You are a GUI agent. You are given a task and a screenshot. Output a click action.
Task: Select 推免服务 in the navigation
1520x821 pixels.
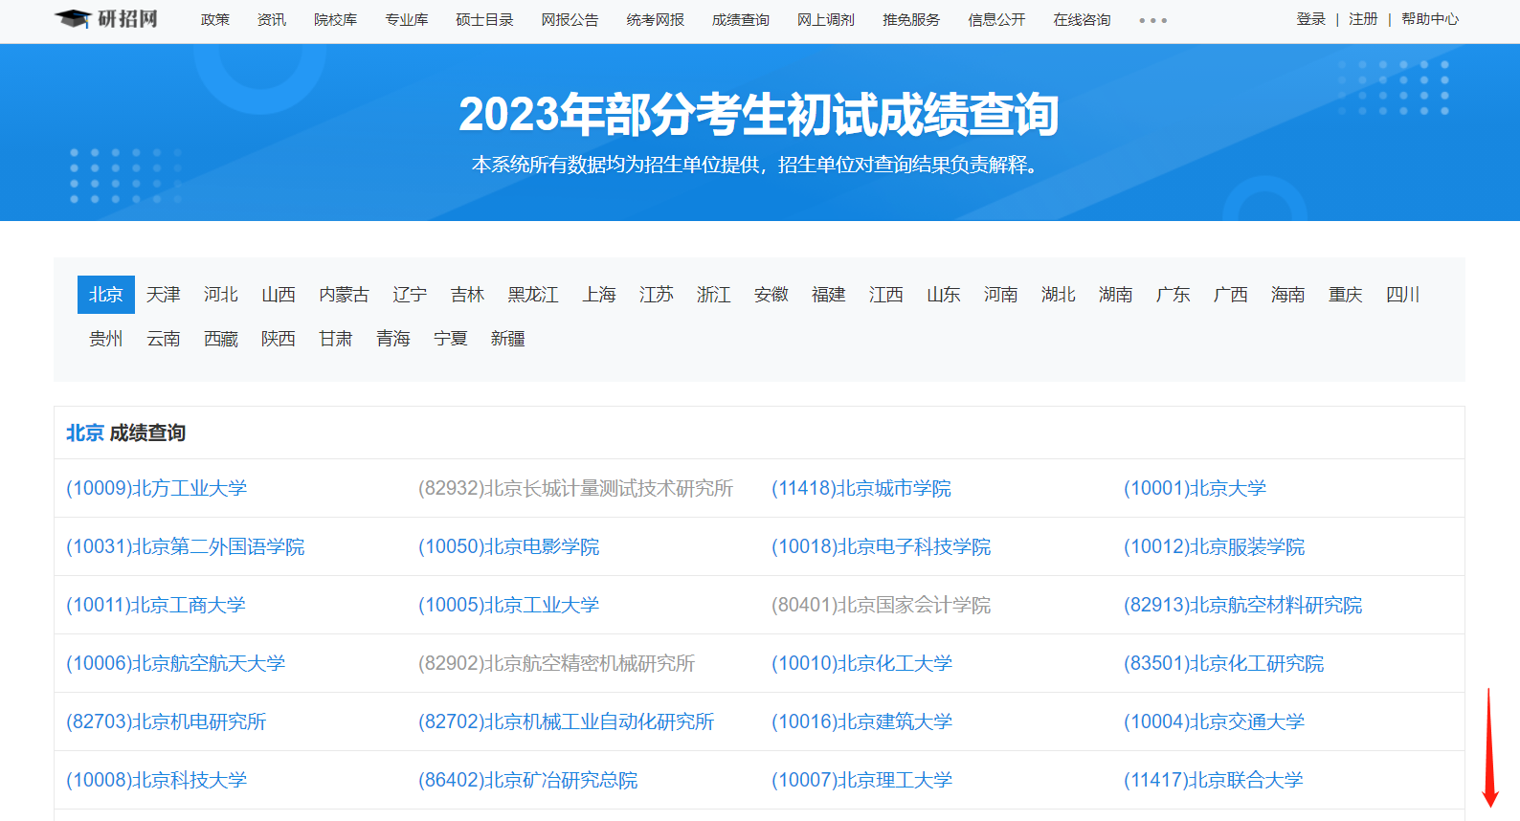[911, 19]
